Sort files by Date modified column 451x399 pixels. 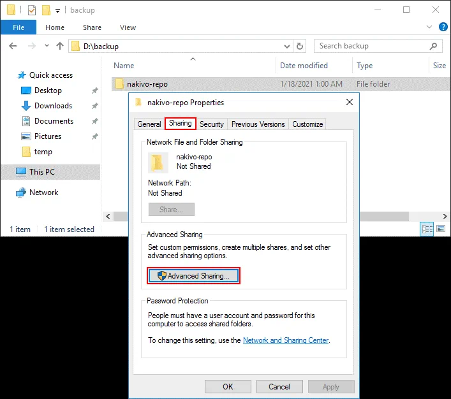click(x=304, y=66)
